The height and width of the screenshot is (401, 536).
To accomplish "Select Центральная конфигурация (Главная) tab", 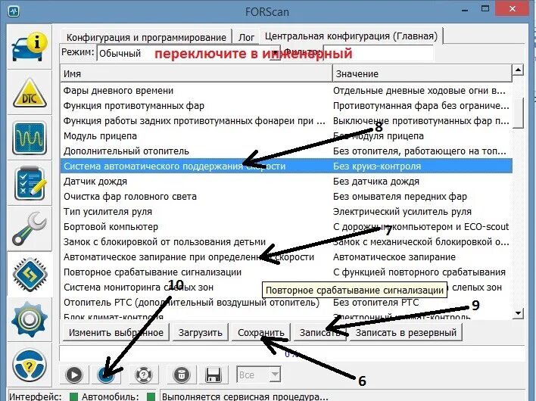I will [x=351, y=36].
